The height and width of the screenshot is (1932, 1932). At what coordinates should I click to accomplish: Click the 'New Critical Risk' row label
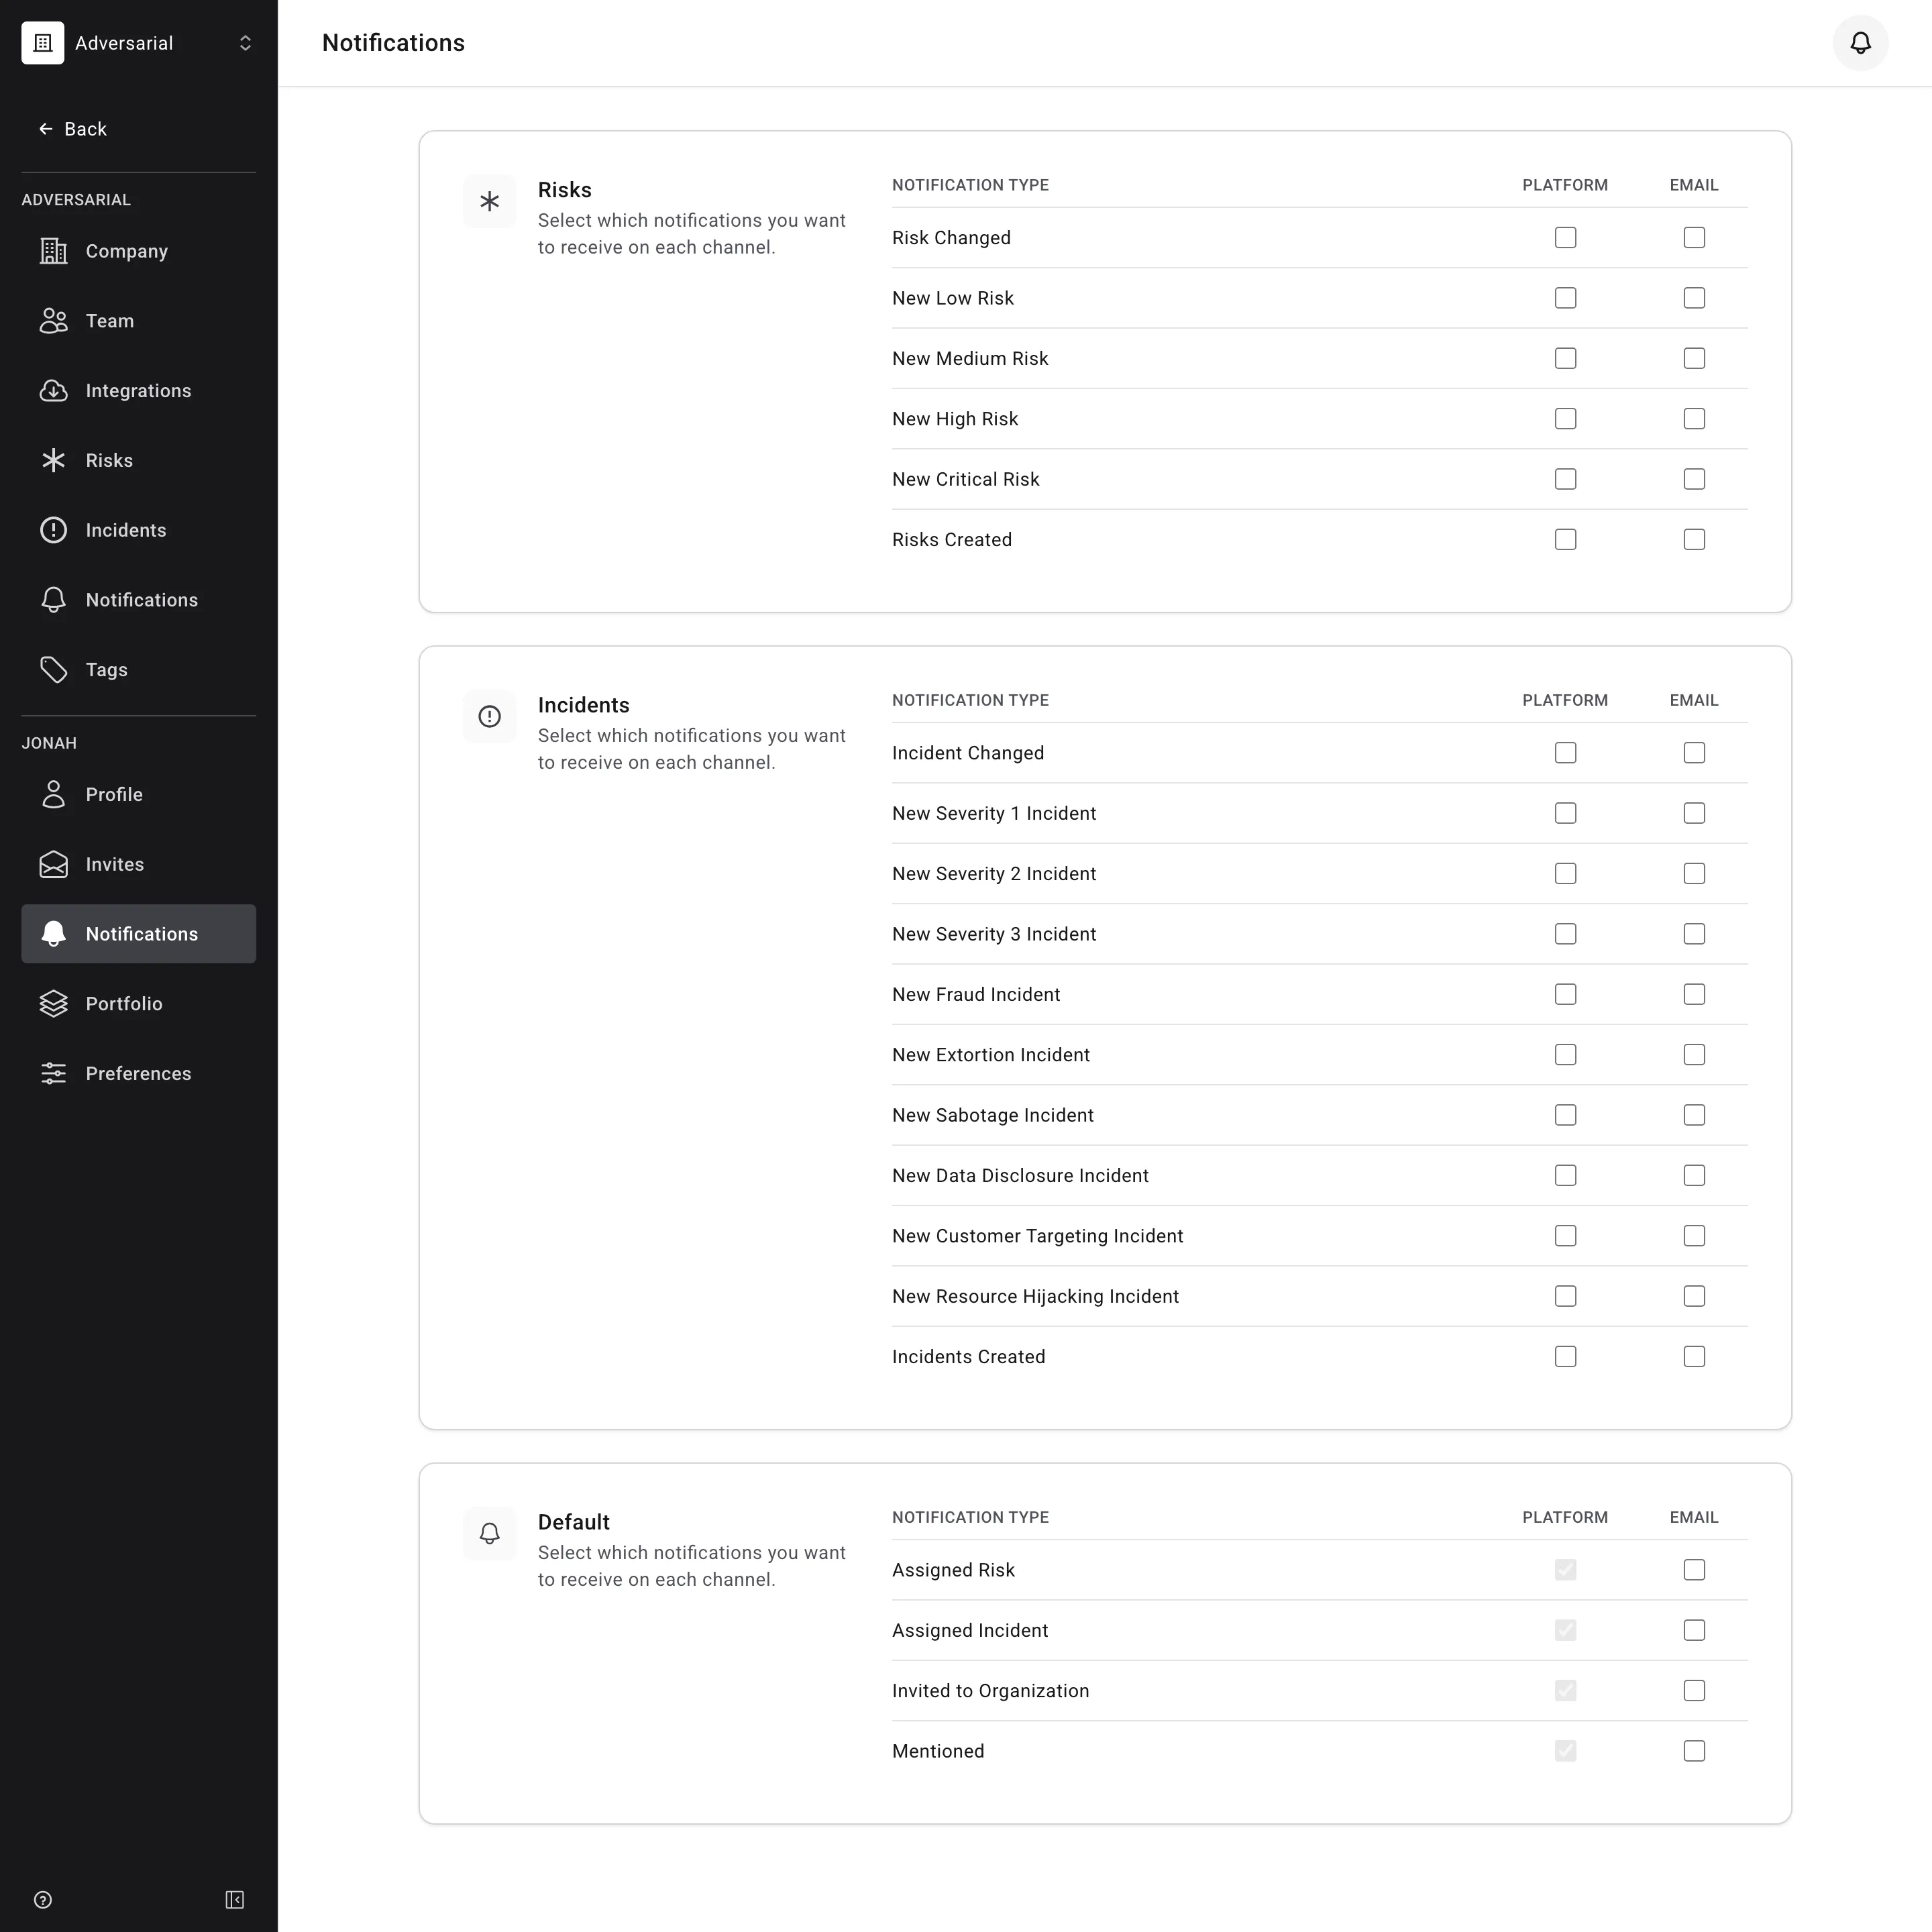click(965, 479)
